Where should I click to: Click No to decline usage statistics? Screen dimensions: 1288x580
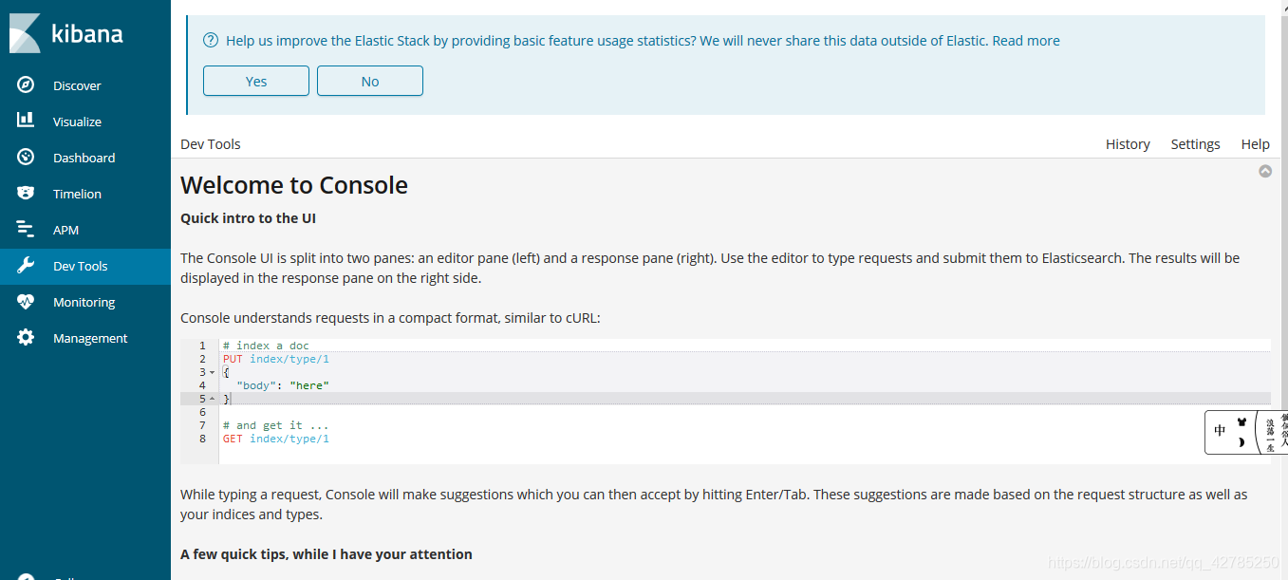click(x=370, y=81)
